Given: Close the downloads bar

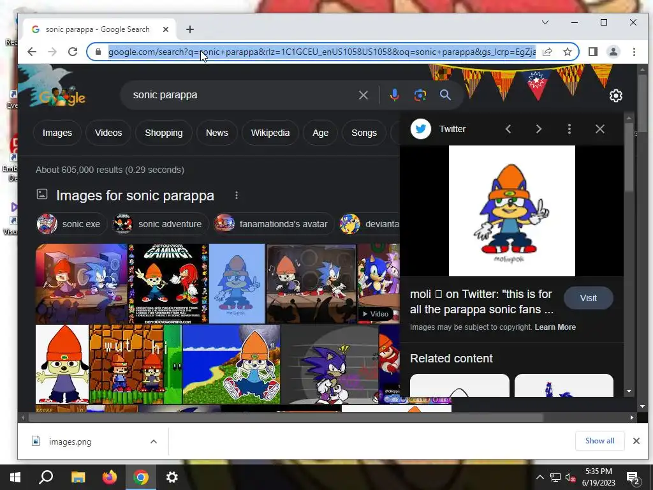Looking at the screenshot, I should 636,441.
